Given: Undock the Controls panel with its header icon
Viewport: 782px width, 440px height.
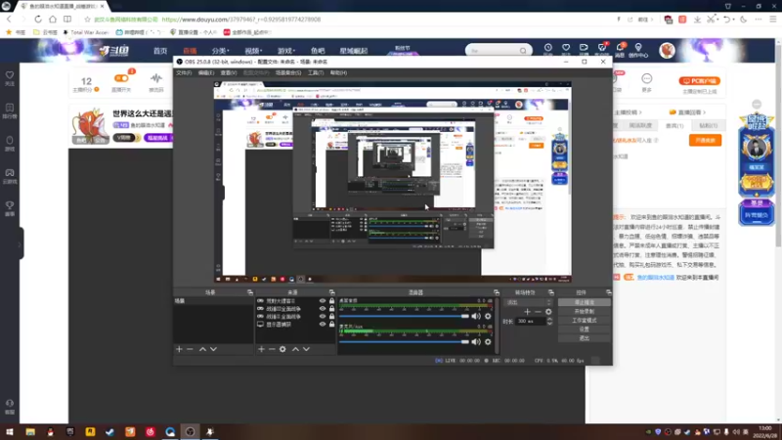Looking at the screenshot, I should [x=608, y=292].
